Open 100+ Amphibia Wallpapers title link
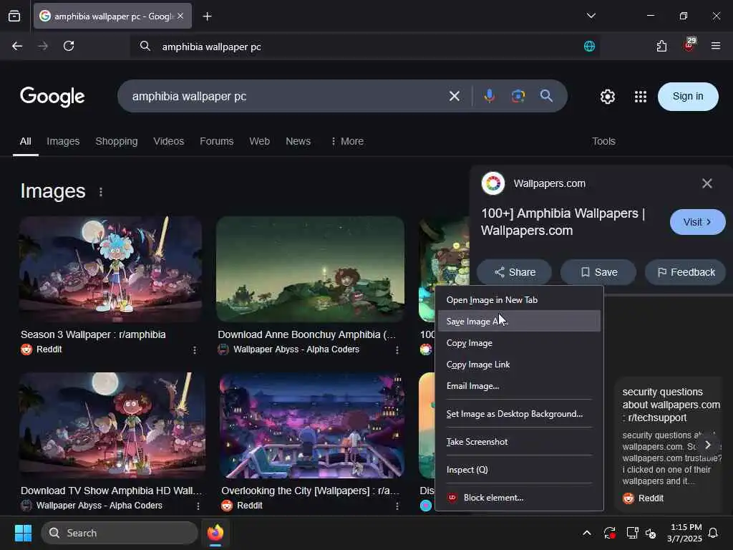Screen dimensions: 733x550 pyautogui.click(x=563, y=222)
